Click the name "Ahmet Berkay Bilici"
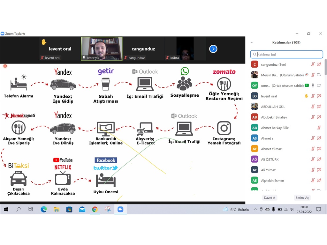The width and height of the screenshot is (327, 245). point(275,128)
